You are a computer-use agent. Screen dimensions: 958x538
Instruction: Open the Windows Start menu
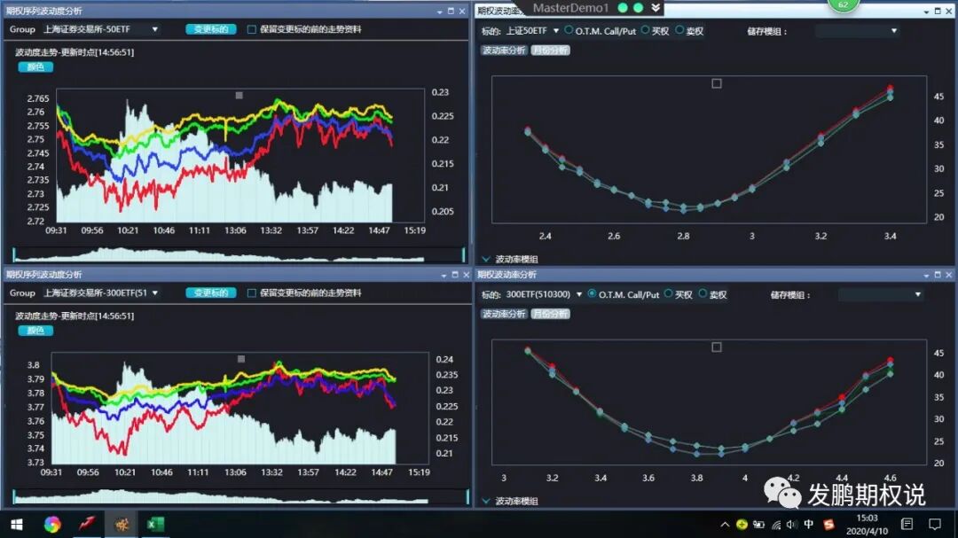click(x=17, y=524)
